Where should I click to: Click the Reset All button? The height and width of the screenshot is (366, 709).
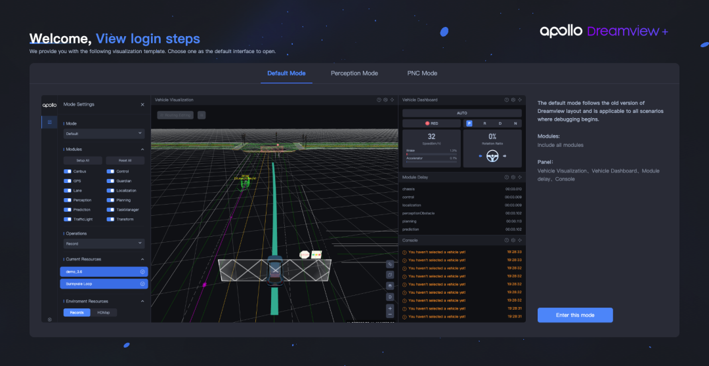pos(125,161)
